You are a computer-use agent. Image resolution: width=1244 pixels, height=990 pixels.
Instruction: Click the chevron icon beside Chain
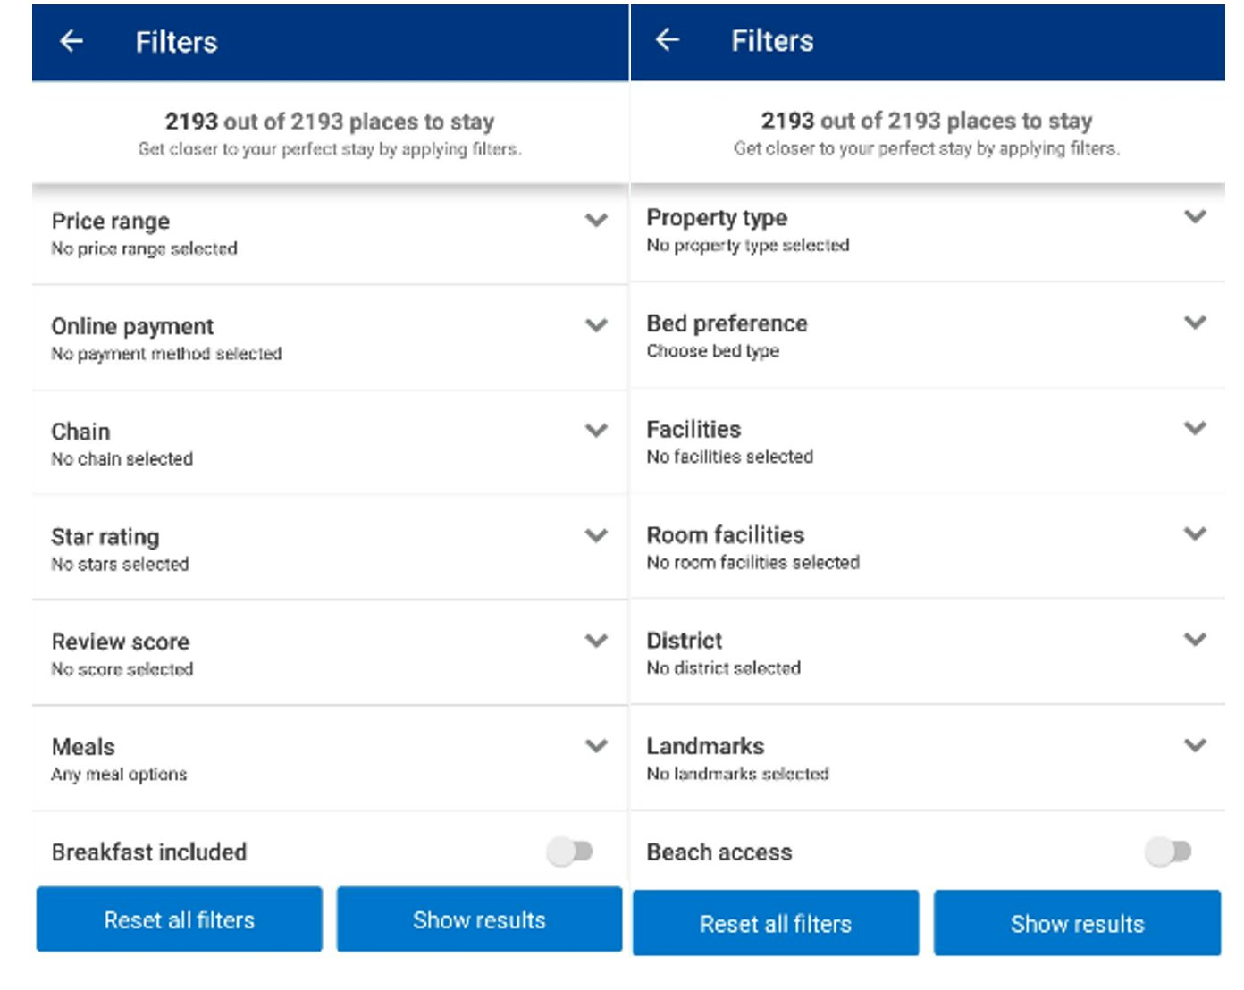[x=596, y=431]
